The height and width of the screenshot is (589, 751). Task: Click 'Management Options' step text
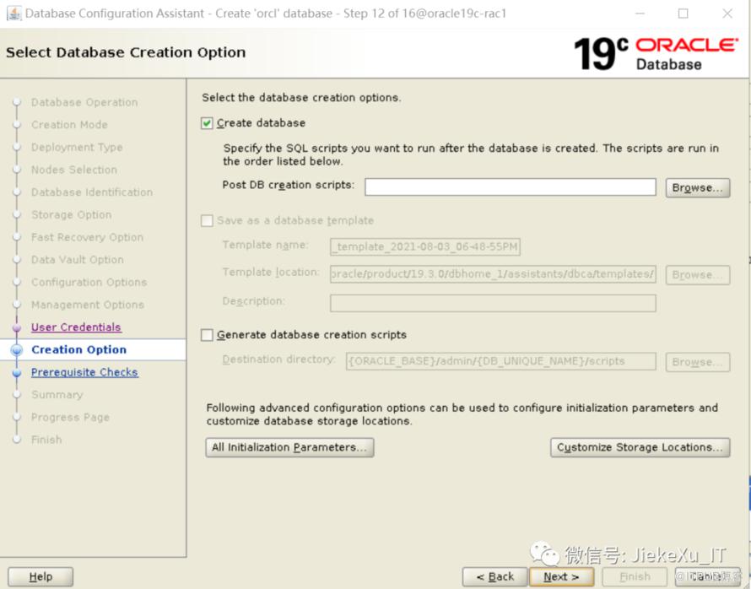point(88,305)
